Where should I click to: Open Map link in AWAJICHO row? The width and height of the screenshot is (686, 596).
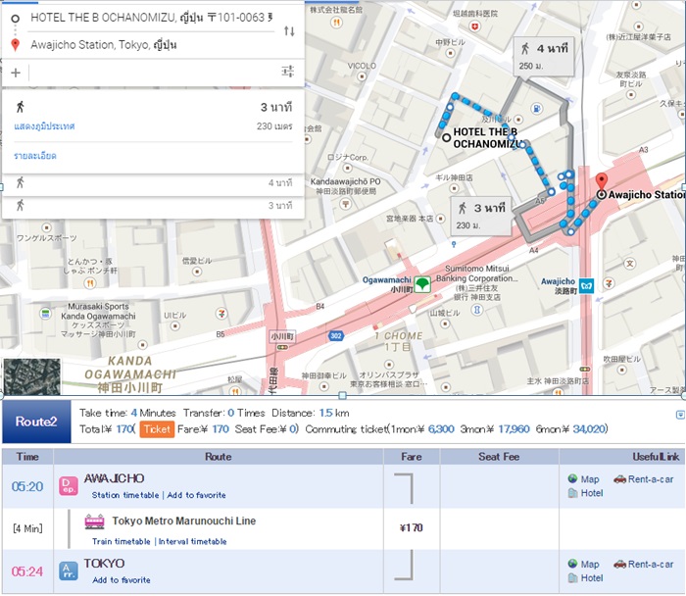pos(589,479)
